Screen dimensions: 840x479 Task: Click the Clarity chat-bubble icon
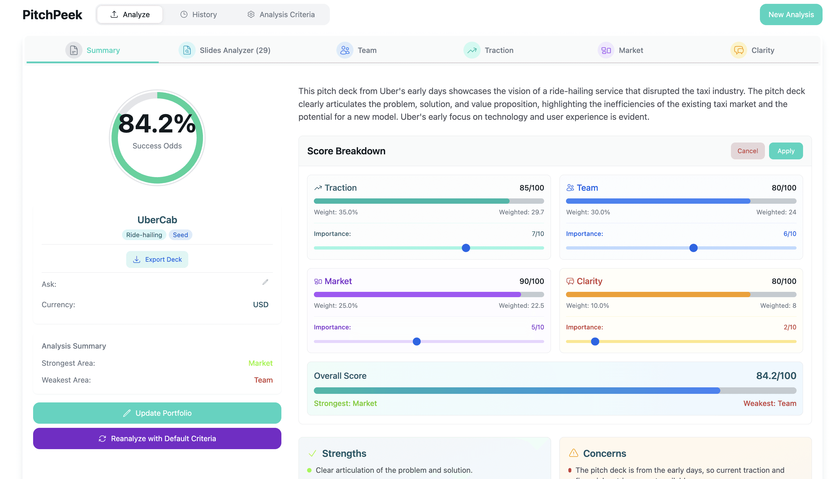(x=738, y=50)
